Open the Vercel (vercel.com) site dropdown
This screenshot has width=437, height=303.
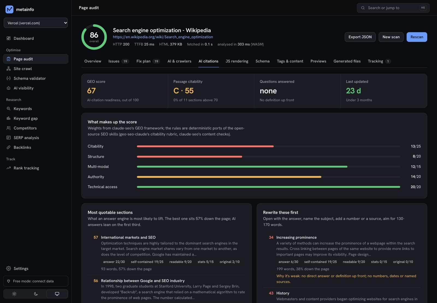[x=36, y=23]
